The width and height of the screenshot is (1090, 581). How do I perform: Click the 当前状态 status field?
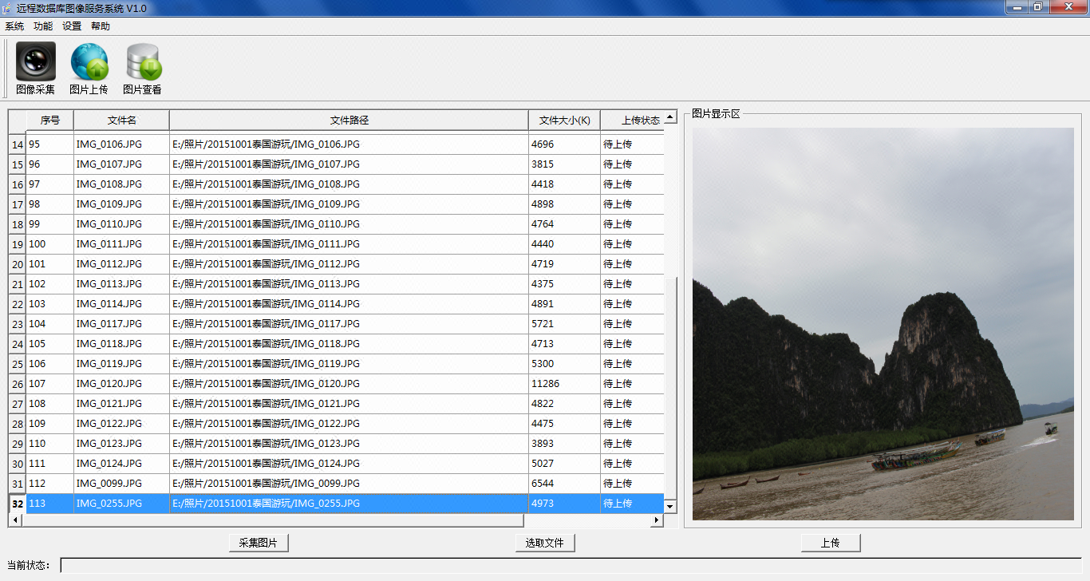[570, 565]
